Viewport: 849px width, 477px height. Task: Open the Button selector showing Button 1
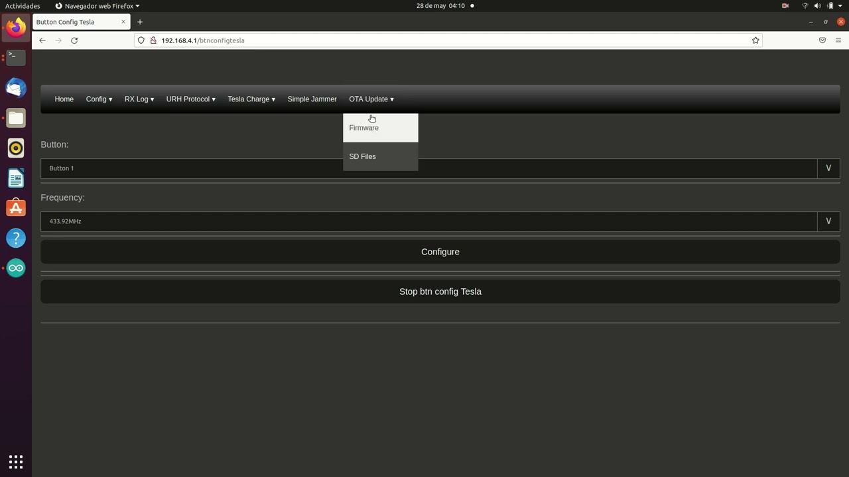(x=440, y=168)
